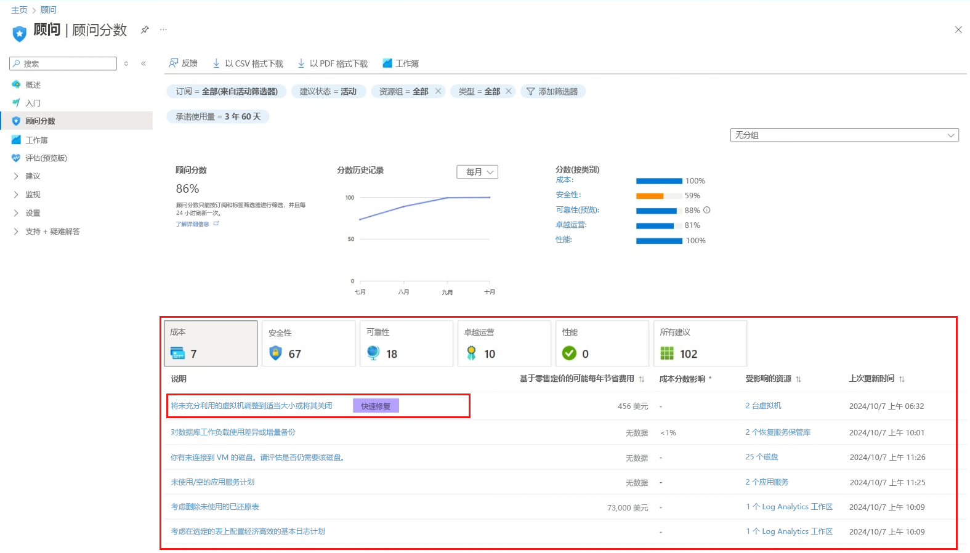Select the 可靠性 tab showing 18

(406, 343)
